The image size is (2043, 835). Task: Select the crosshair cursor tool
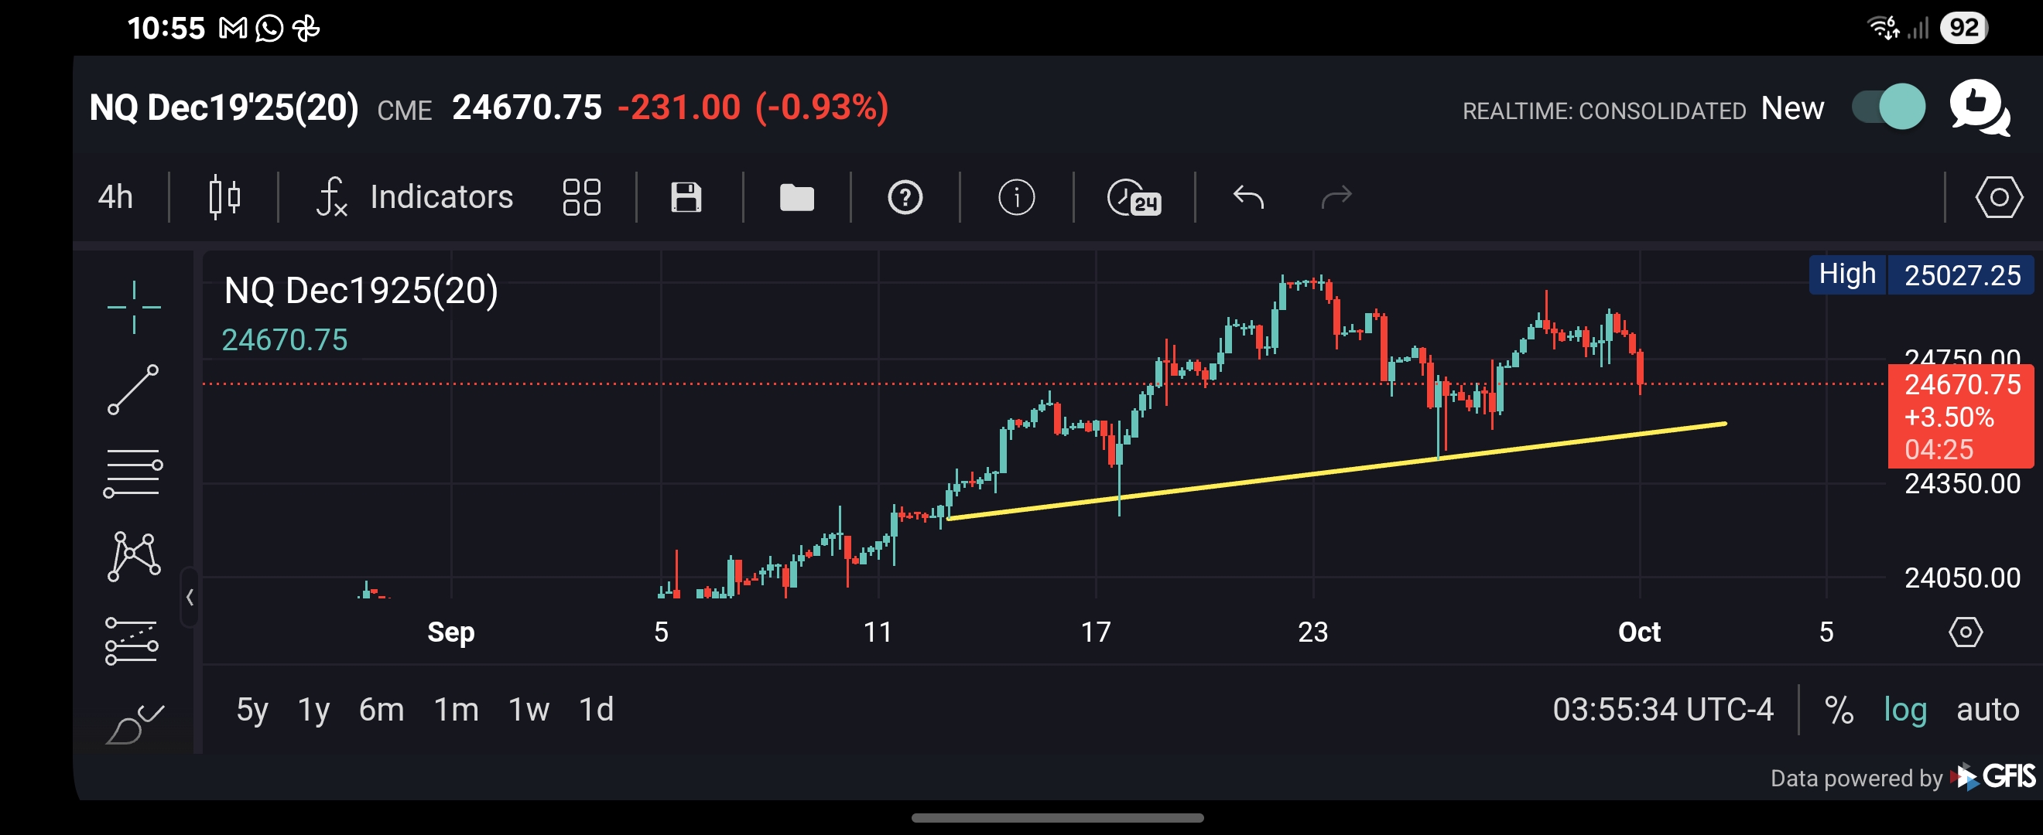pos(134,307)
